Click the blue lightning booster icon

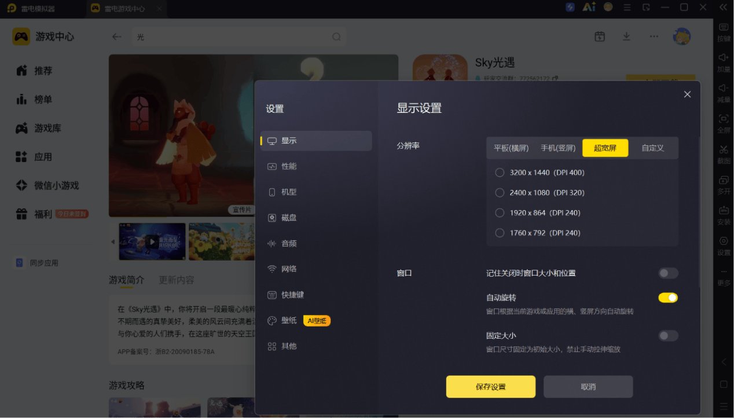[570, 8]
